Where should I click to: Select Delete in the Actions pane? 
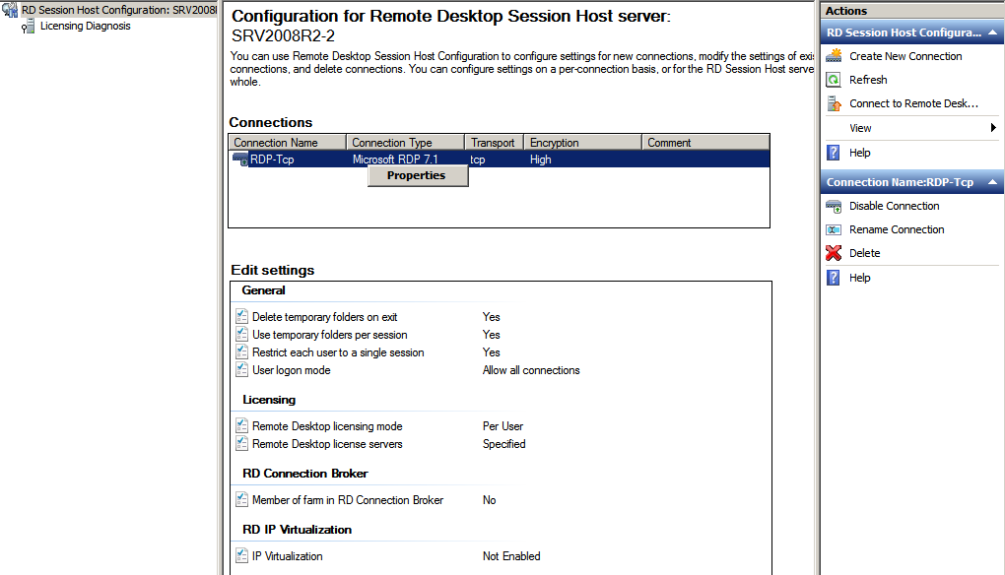pos(865,254)
